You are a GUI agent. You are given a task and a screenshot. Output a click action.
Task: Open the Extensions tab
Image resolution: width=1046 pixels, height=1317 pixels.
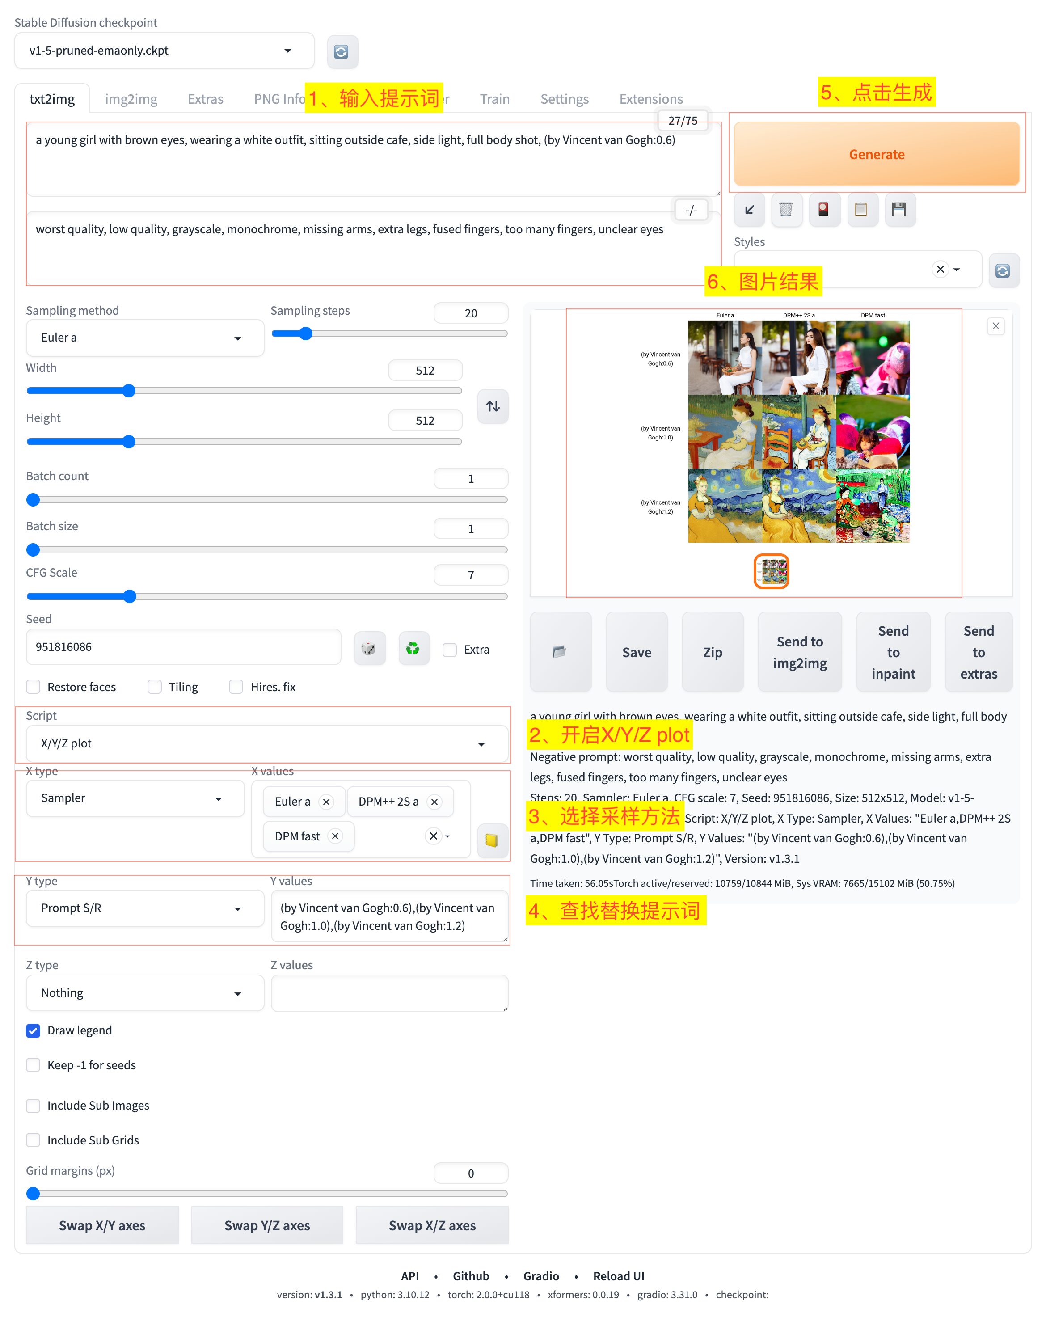coord(651,99)
